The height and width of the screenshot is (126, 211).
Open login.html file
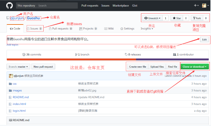pos(19,111)
